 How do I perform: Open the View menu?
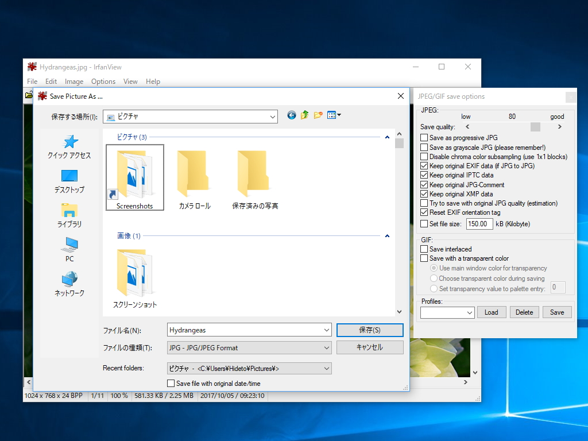130,82
